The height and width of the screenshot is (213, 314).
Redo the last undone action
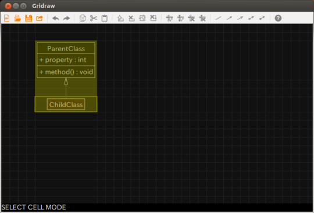click(x=66, y=18)
